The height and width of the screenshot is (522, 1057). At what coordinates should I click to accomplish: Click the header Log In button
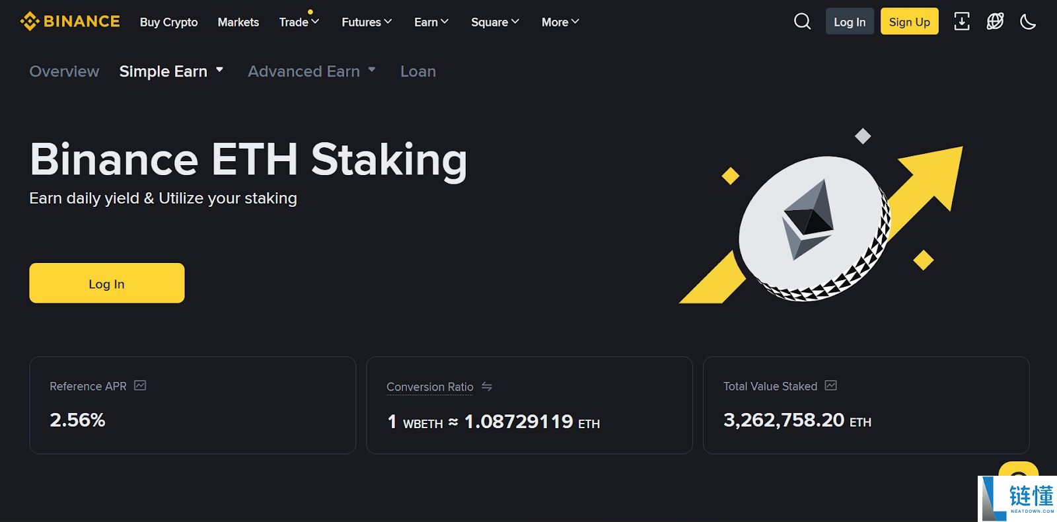(850, 22)
